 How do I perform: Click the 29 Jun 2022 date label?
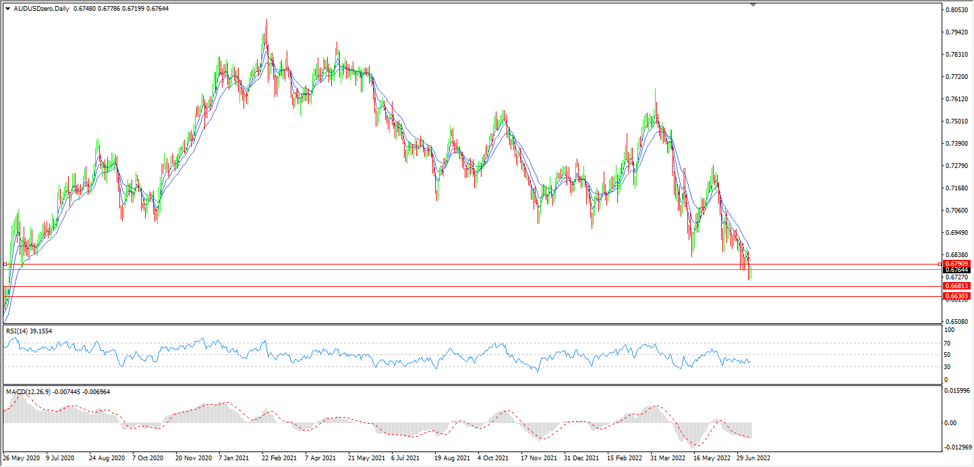[753, 458]
